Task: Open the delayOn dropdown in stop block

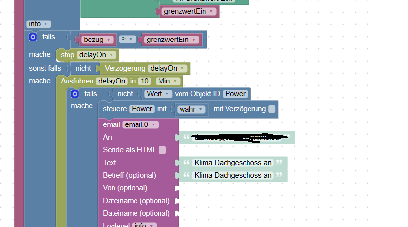Action: [x=96, y=55]
